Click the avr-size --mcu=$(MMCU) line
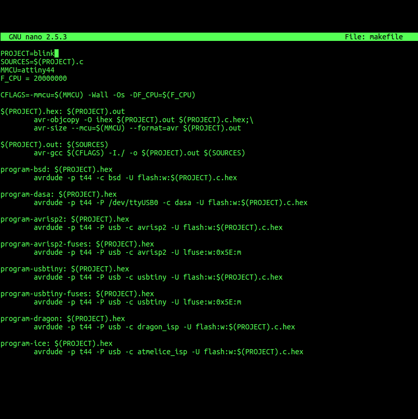This screenshot has height=419, width=418. point(137,128)
